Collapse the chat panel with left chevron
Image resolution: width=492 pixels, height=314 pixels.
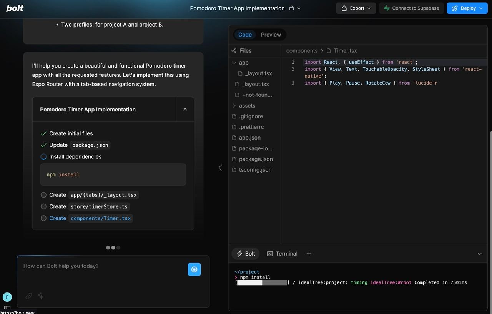tap(220, 168)
